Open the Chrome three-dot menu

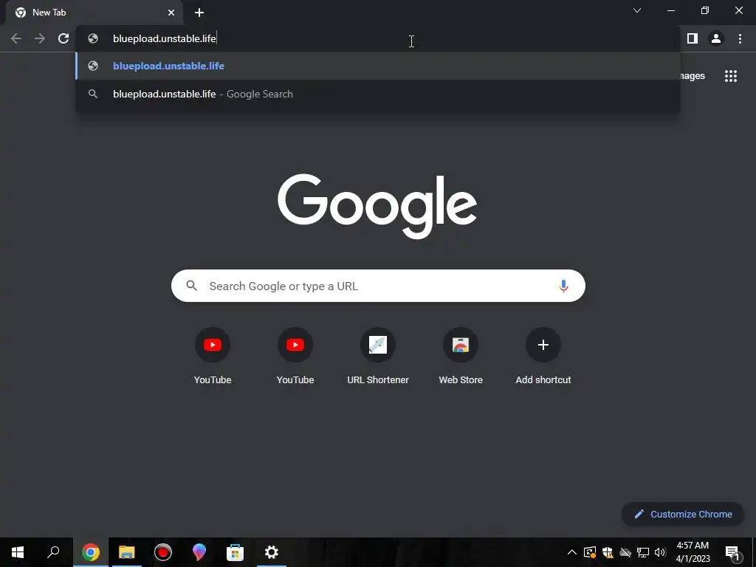point(740,38)
